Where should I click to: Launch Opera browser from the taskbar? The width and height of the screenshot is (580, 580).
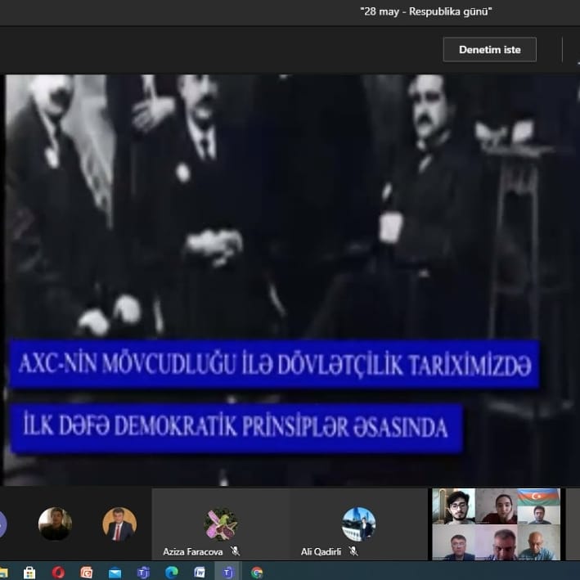[58, 572]
